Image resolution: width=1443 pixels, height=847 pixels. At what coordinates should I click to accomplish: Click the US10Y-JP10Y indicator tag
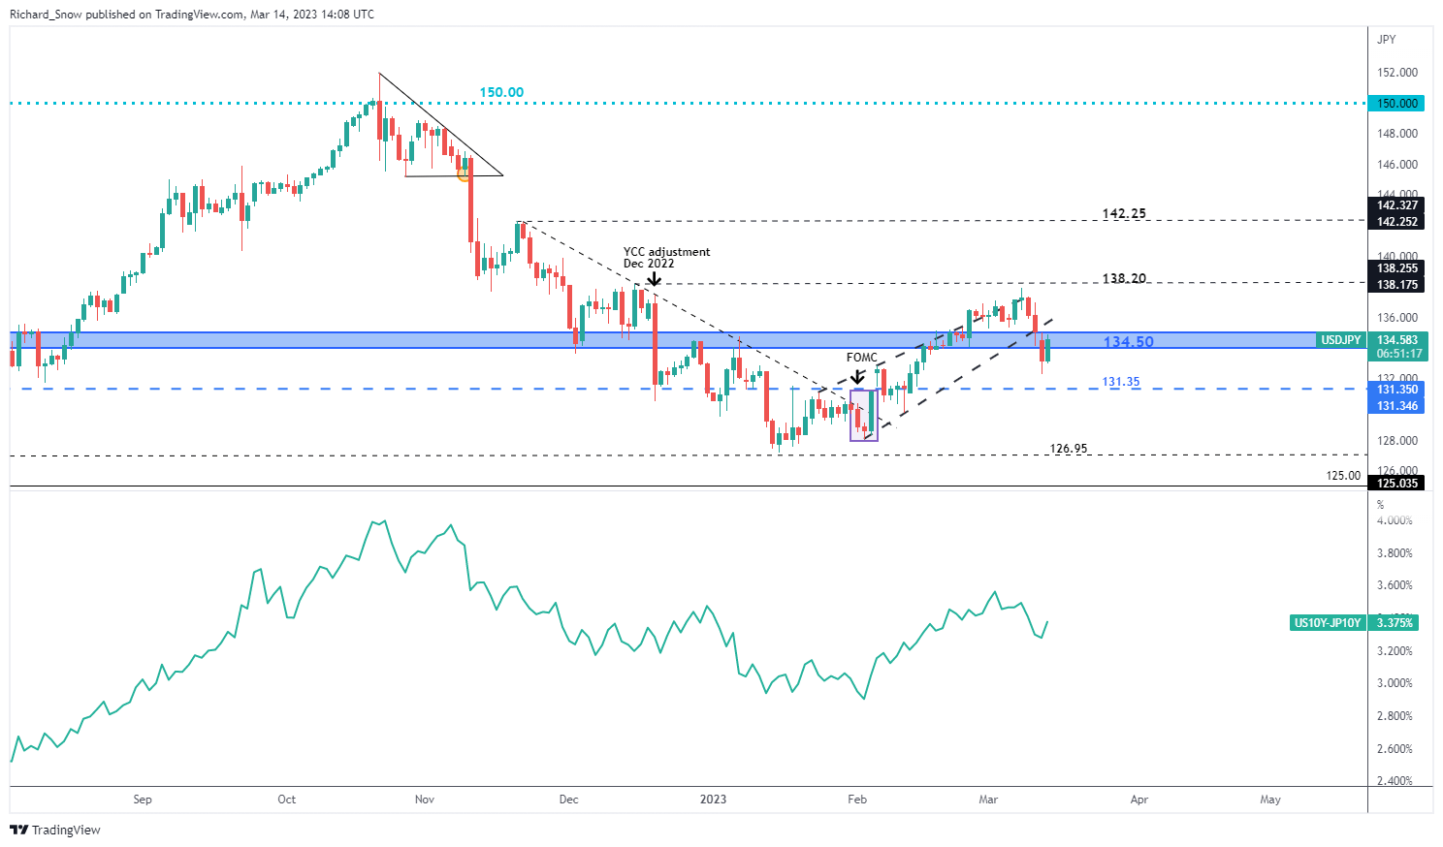pyautogui.click(x=1328, y=622)
